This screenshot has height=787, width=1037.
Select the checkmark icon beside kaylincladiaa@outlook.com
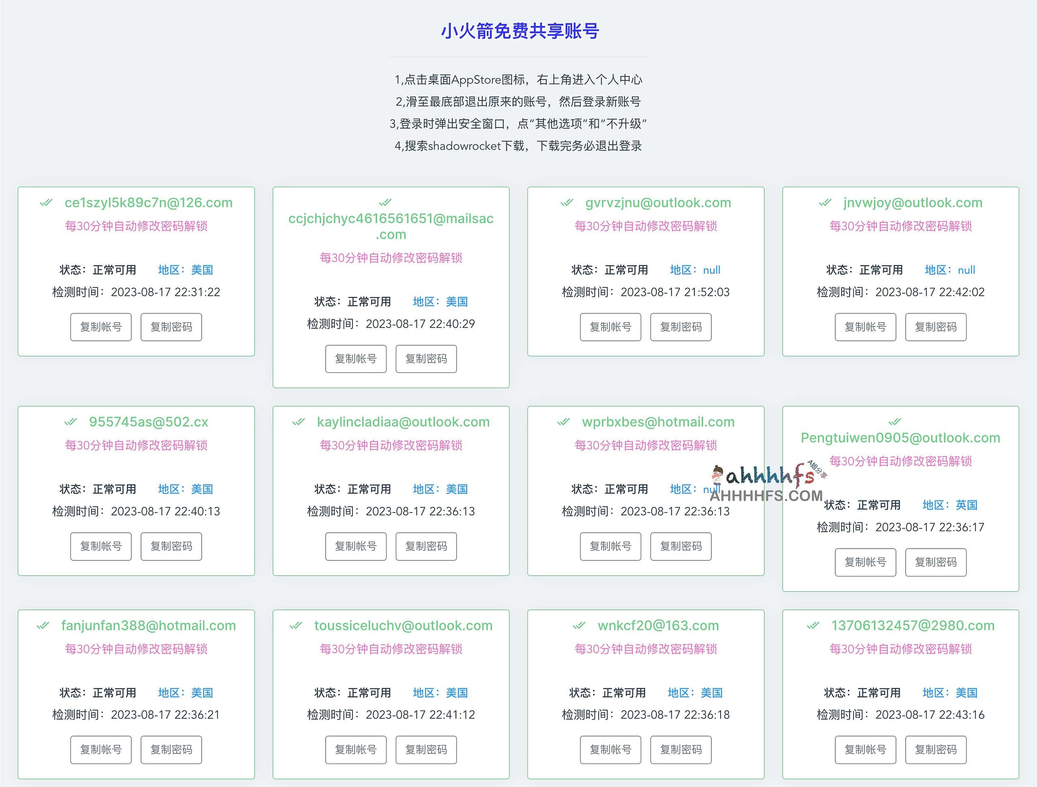pos(299,422)
